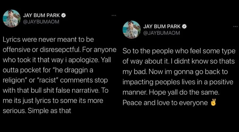The image size is (239, 132).
Task: Open the more options menu on the left tweet
Action: point(114,15)
